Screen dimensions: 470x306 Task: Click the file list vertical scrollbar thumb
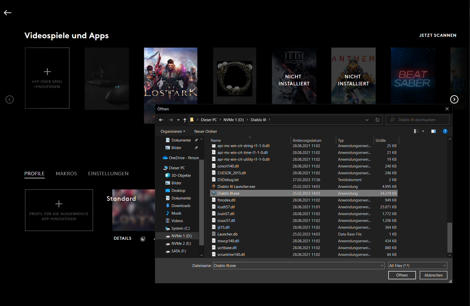450,237
